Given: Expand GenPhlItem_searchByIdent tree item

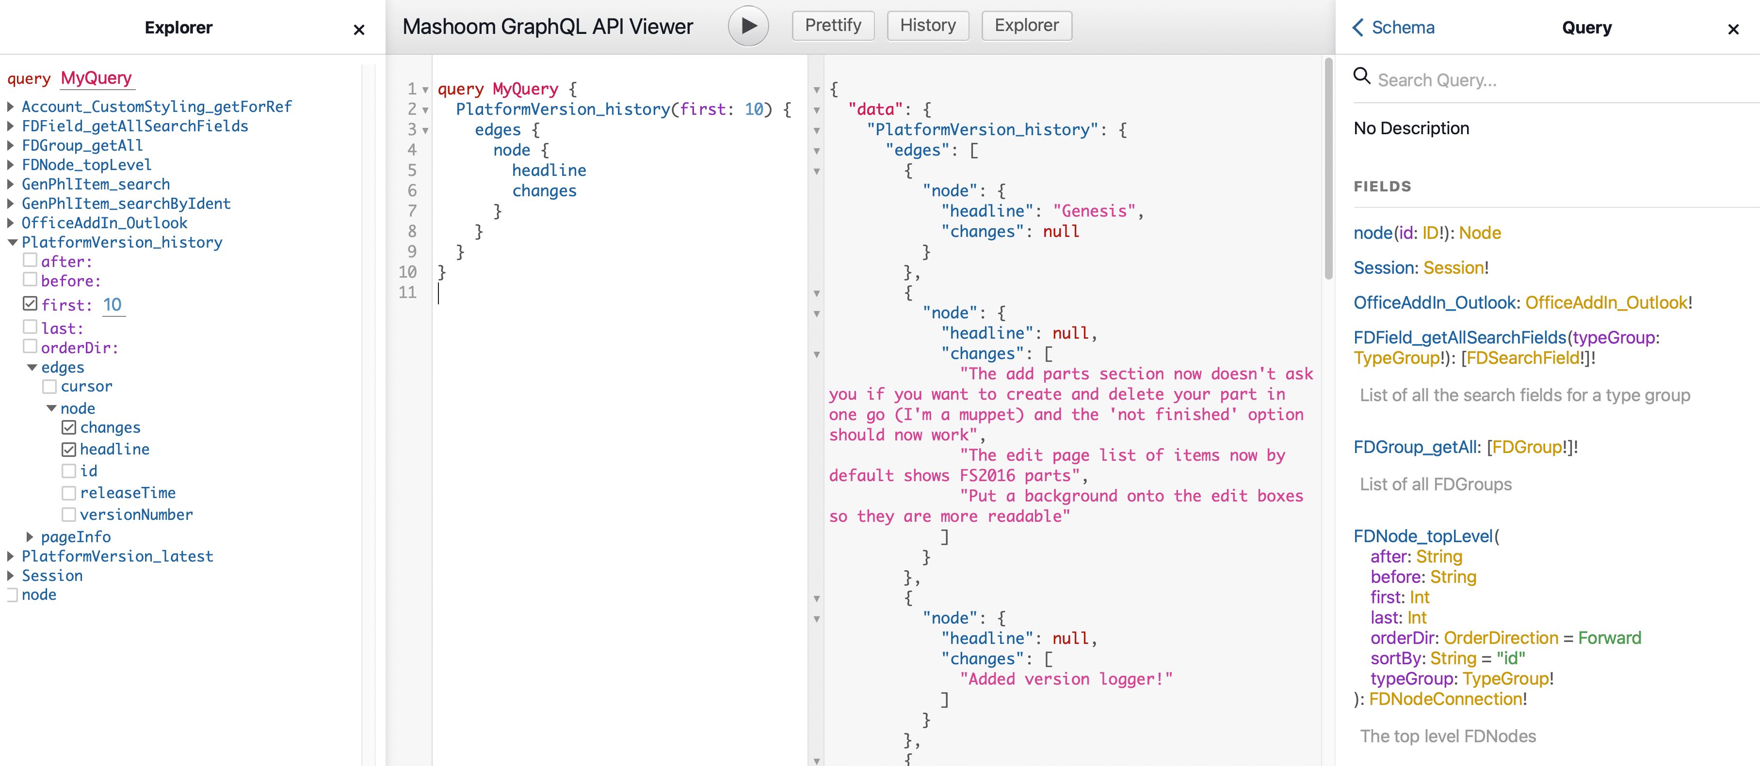Looking at the screenshot, I should [11, 203].
